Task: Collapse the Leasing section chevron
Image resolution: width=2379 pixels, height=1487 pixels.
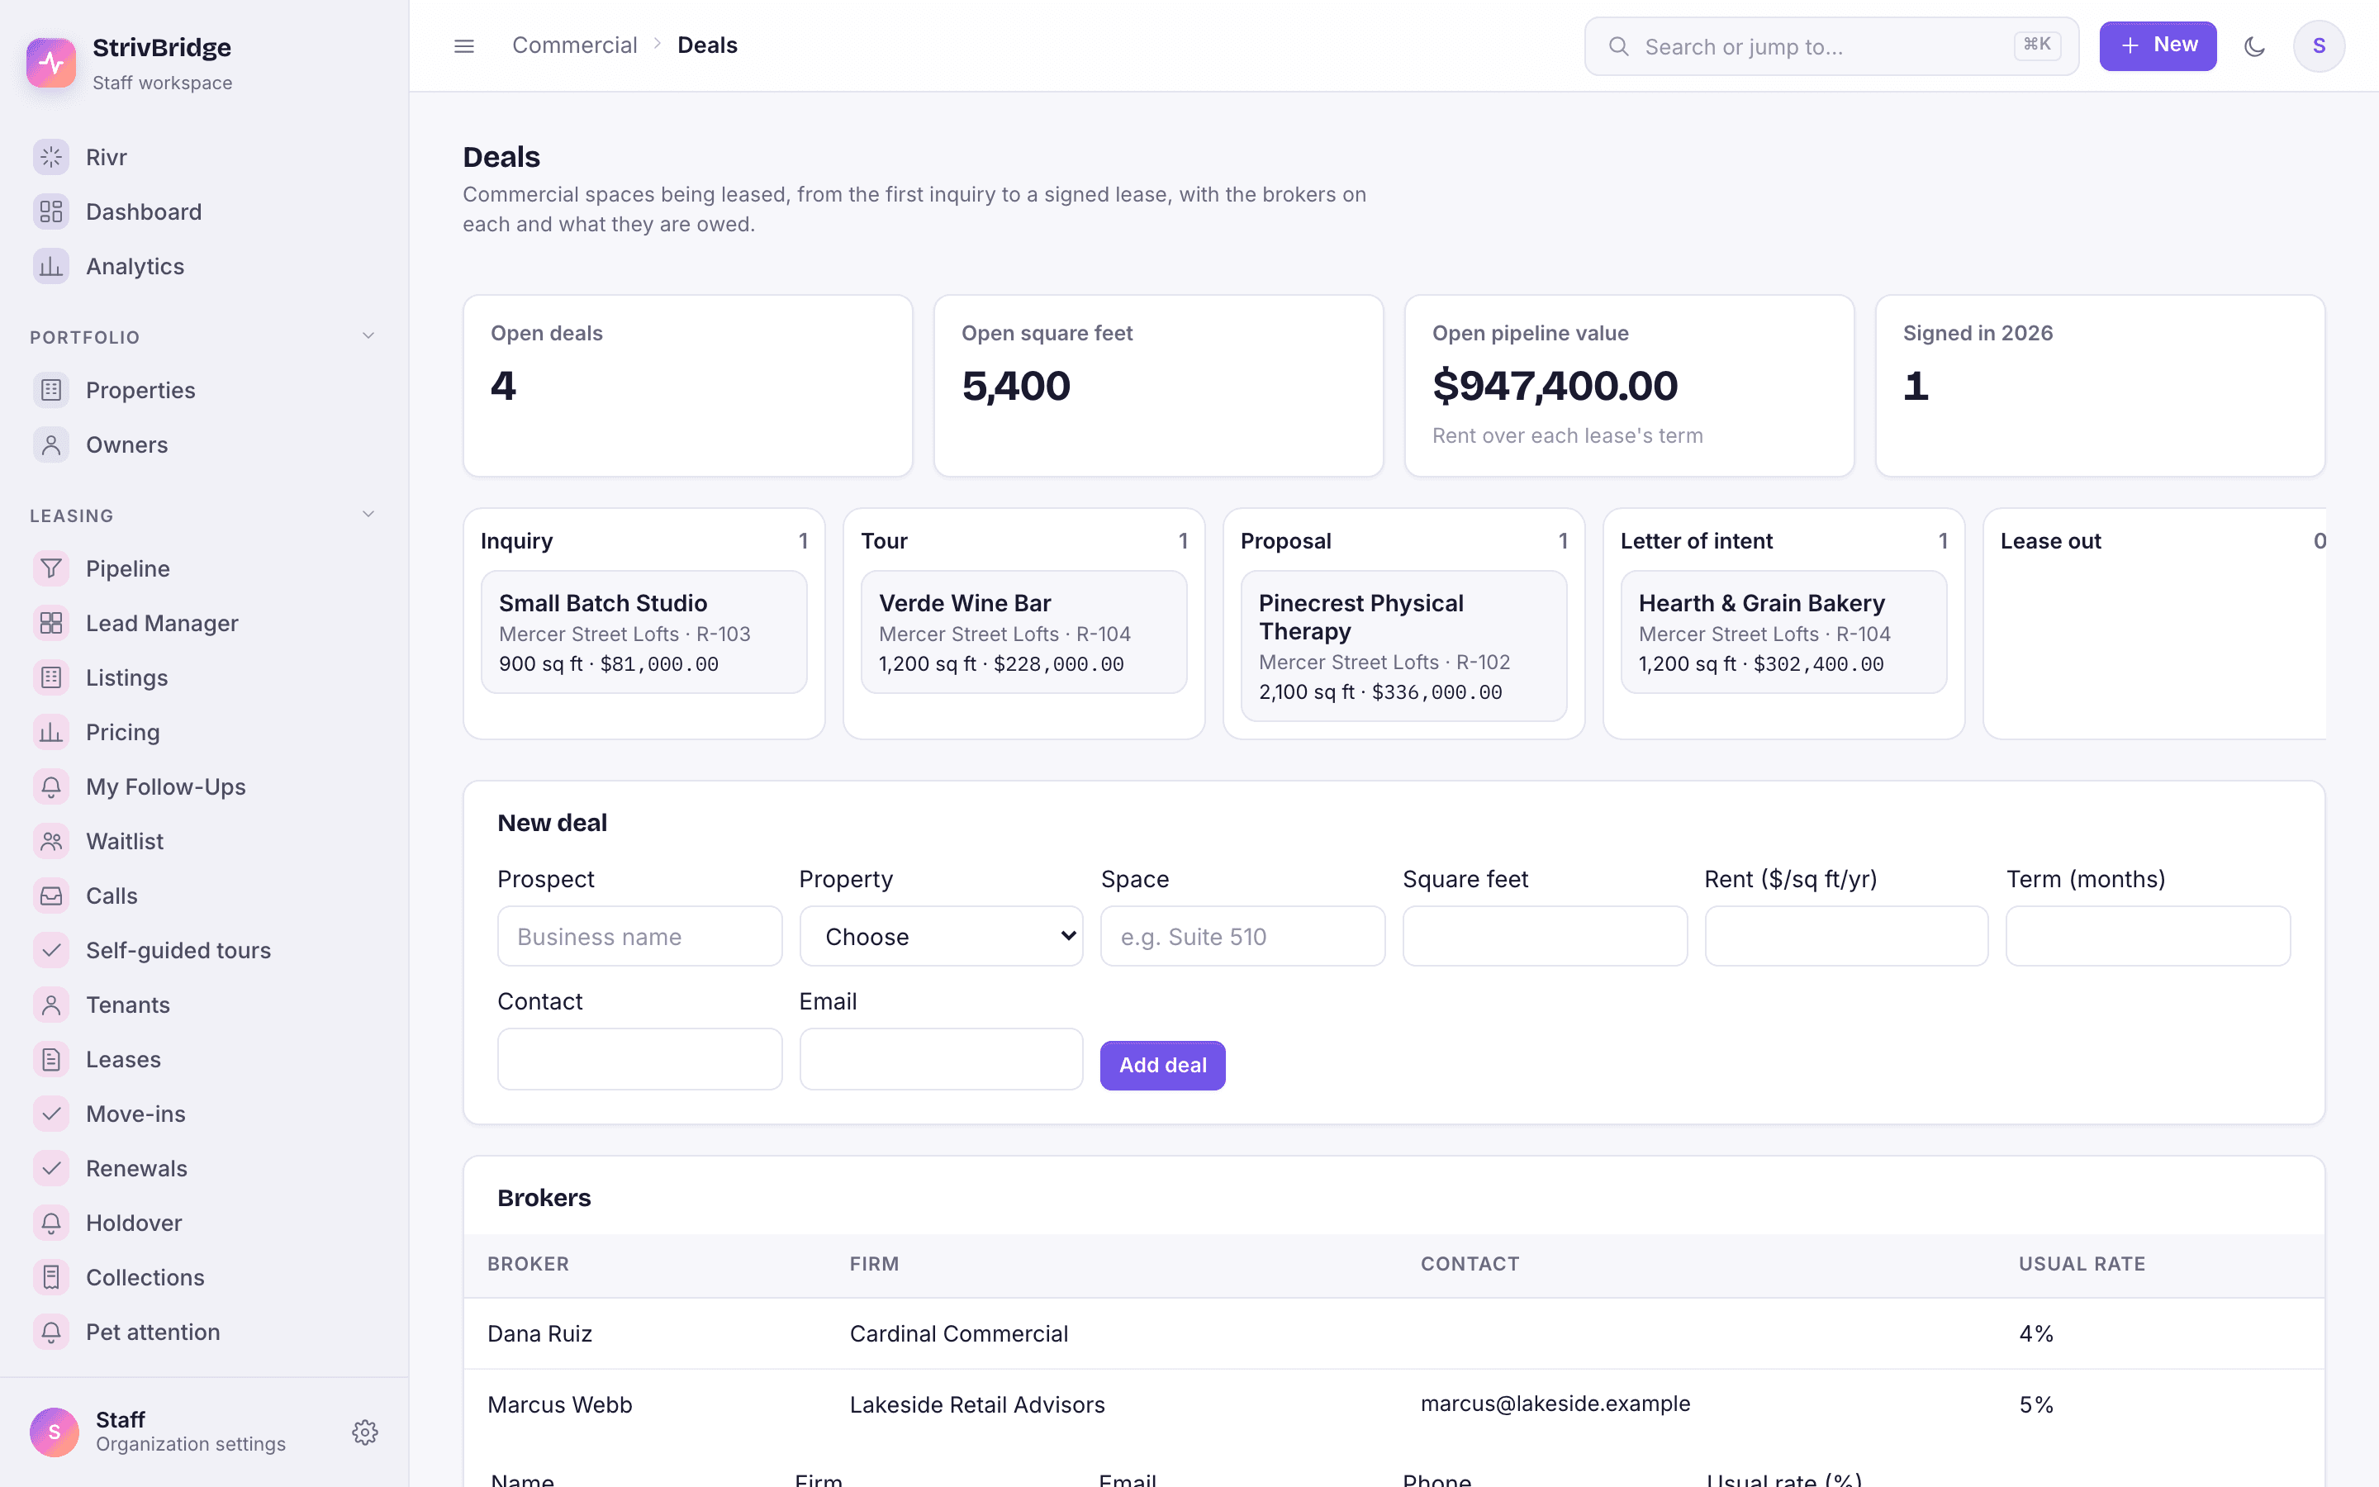Action: pos(368,515)
